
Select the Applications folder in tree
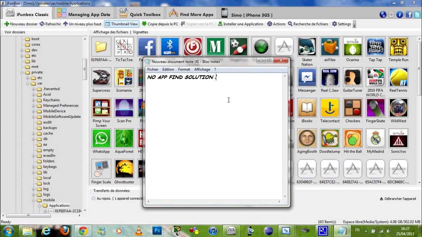pos(59,206)
